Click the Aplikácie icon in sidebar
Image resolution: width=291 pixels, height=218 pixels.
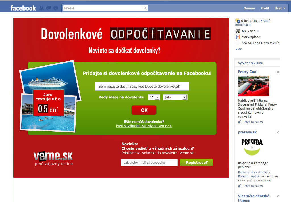(238, 31)
